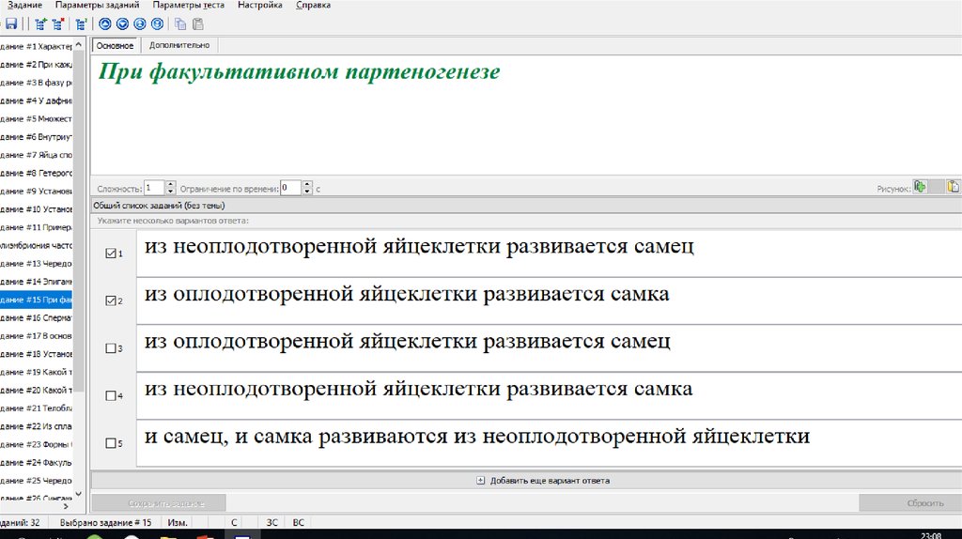Click the time limit input field

pos(290,188)
